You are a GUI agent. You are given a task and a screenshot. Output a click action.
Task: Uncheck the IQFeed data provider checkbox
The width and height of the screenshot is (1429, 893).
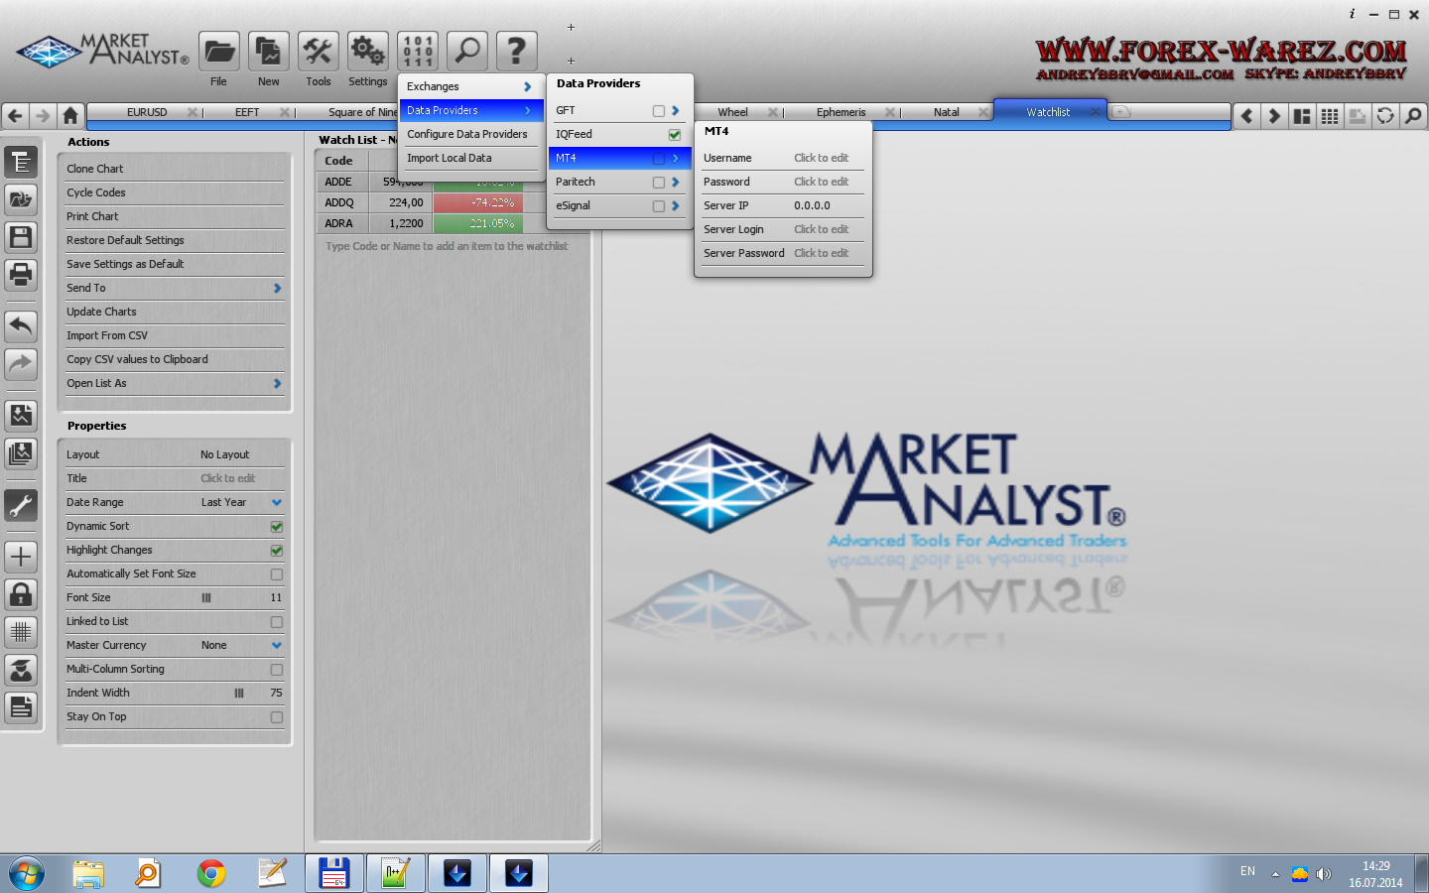[x=675, y=135]
